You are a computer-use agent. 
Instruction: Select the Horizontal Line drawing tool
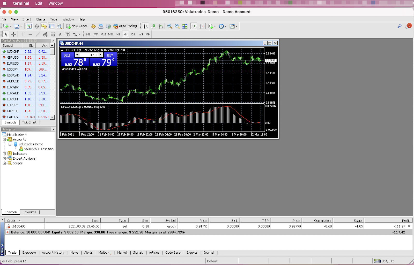tap(30, 34)
